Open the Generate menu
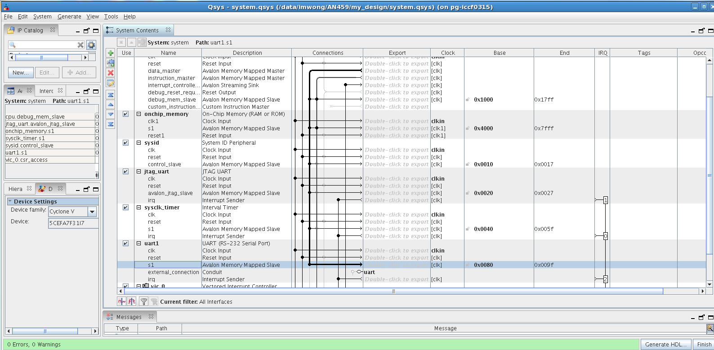 (69, 17)
